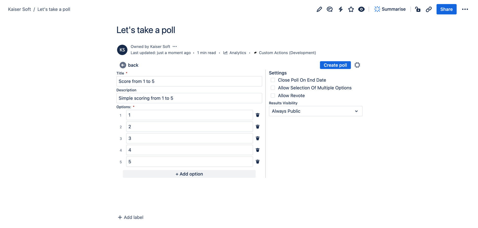
Task: Copy page link with chain icon
Action: pos(429,9)
